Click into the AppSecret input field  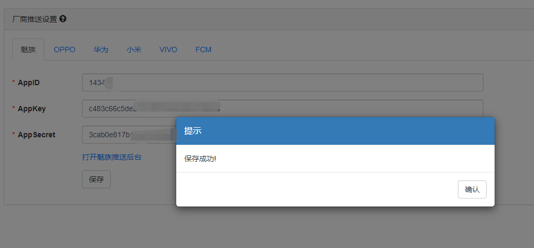coord(129,135)
